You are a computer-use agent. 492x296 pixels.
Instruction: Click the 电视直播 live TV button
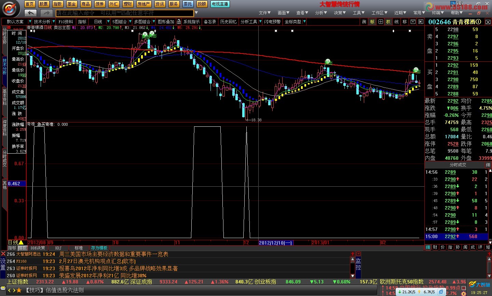point(220,4)
